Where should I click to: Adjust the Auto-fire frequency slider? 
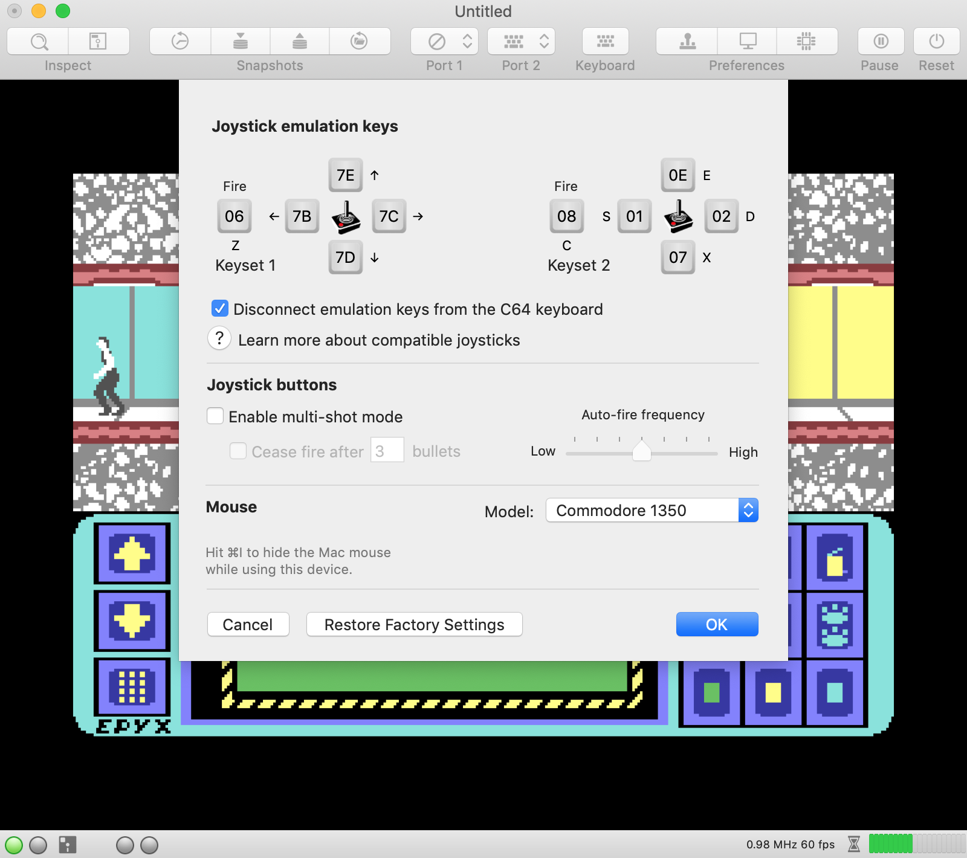tap(641, 451)
